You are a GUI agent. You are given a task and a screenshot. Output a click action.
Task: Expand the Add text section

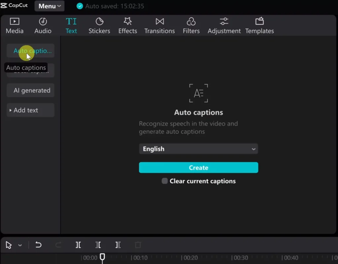point(30,110)
